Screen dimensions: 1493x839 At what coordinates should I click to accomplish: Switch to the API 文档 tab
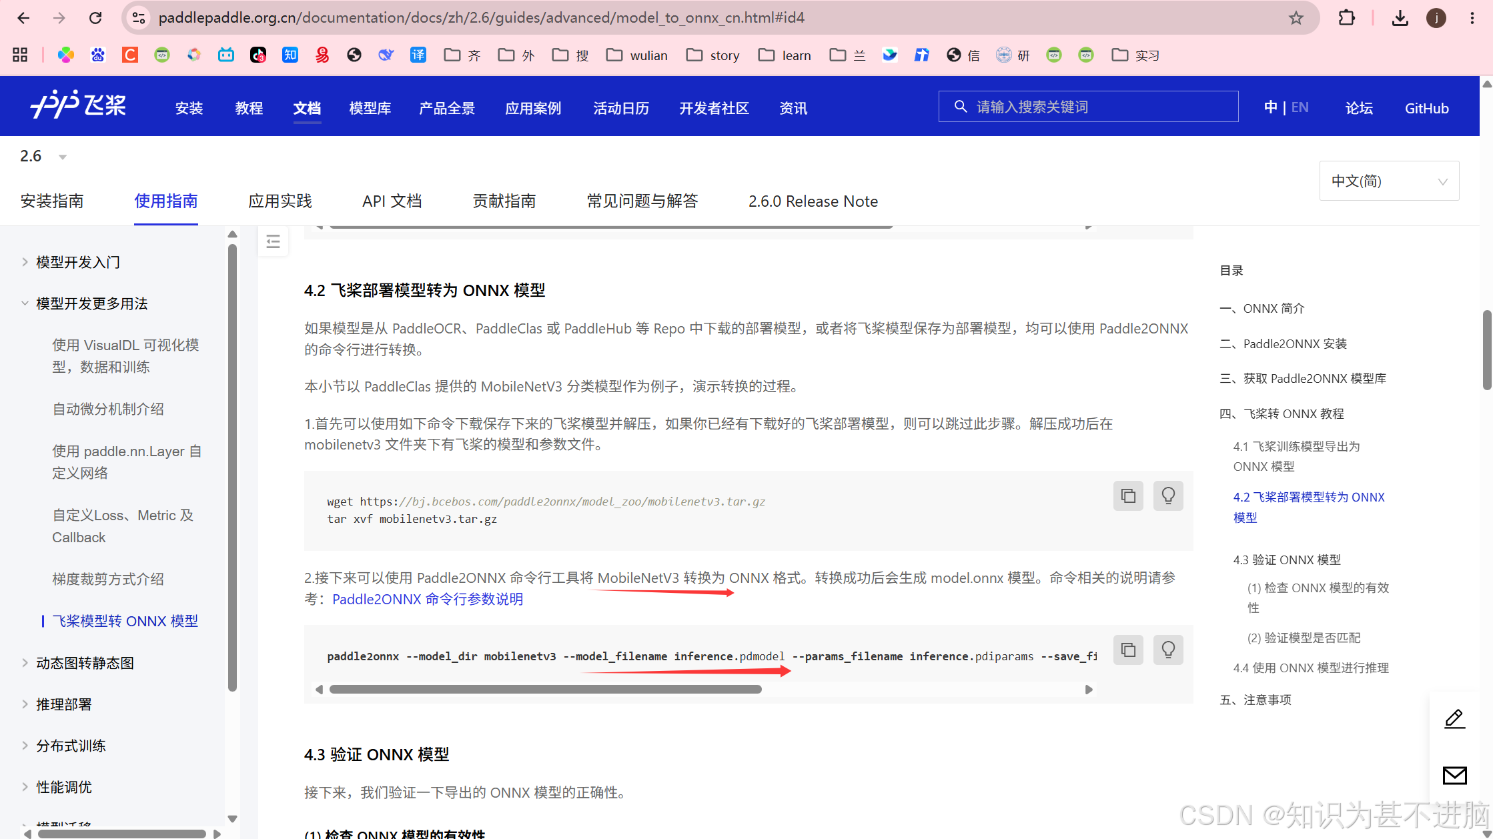[x=392, y=201]
